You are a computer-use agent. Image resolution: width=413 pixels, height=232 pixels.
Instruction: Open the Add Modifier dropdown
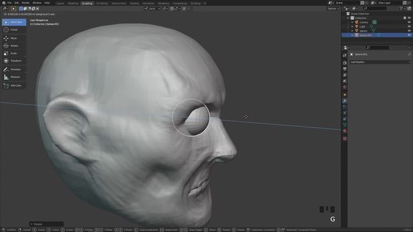tap(380, 62)
